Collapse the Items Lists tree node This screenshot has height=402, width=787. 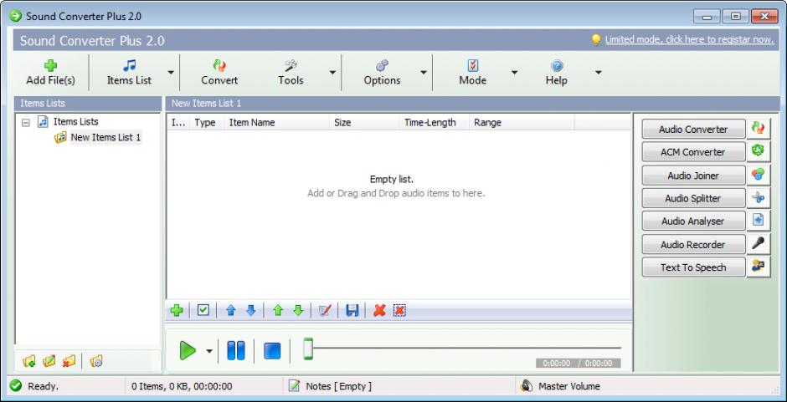26,122
